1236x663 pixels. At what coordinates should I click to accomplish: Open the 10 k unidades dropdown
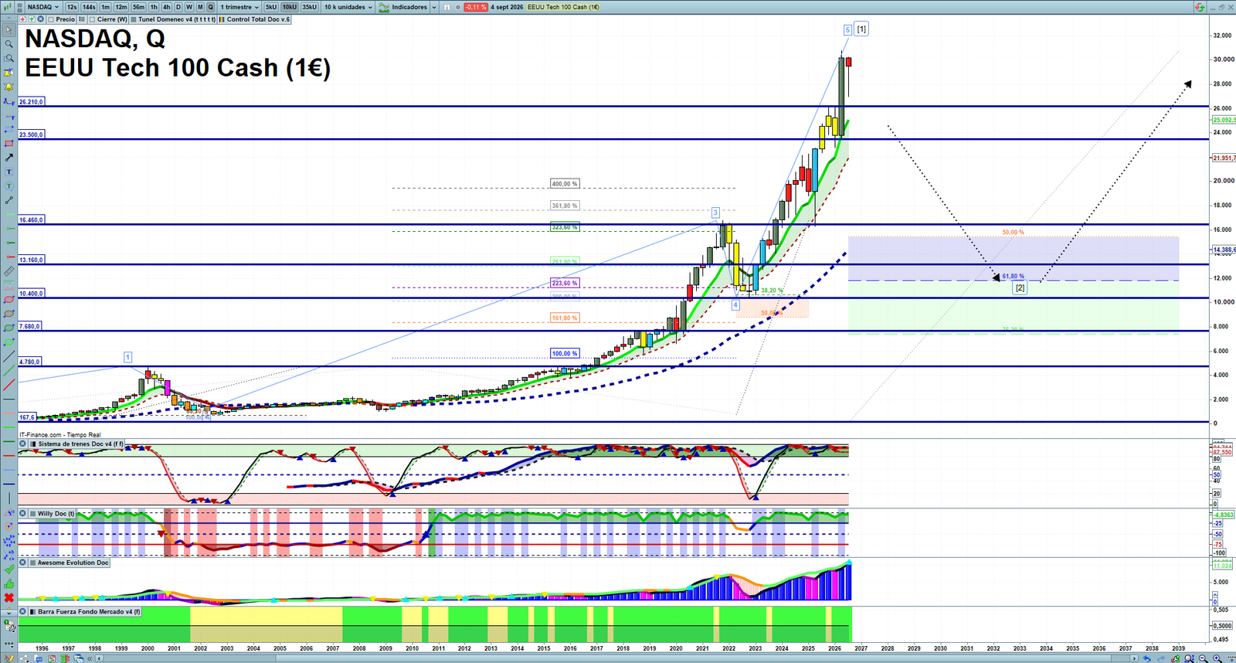tap(348, 7)
